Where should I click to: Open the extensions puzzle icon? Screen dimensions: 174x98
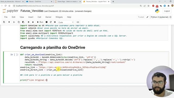[169, 6]
